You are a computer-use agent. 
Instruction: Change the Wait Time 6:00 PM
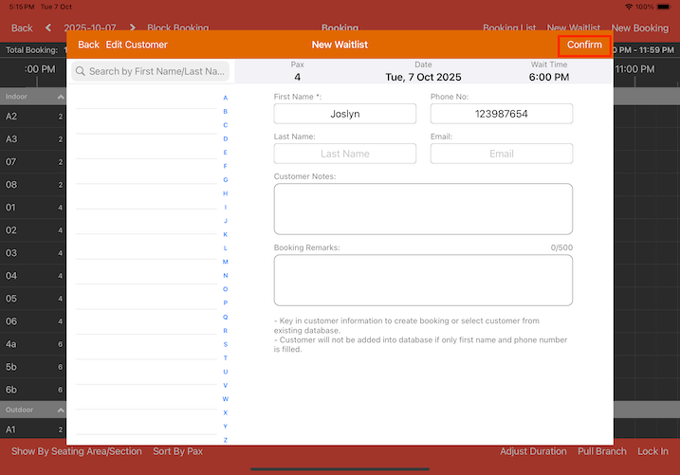(548, 77)
